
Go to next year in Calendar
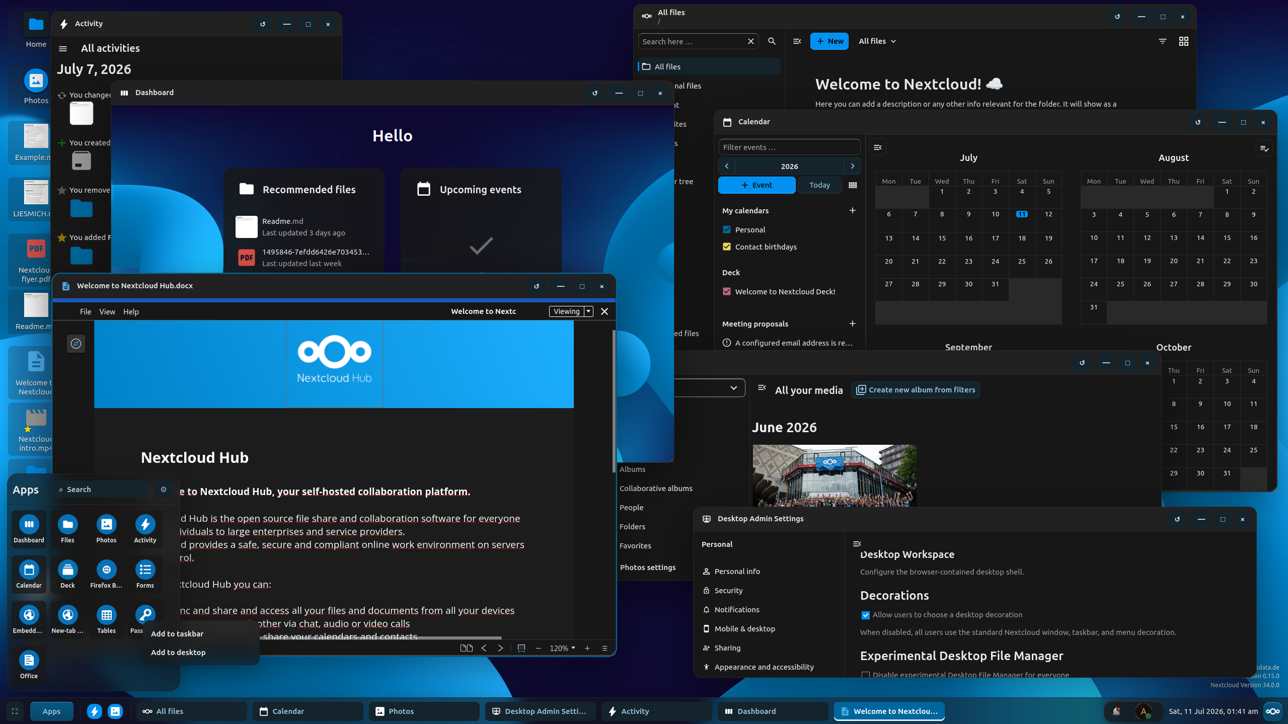pos(852,166)
